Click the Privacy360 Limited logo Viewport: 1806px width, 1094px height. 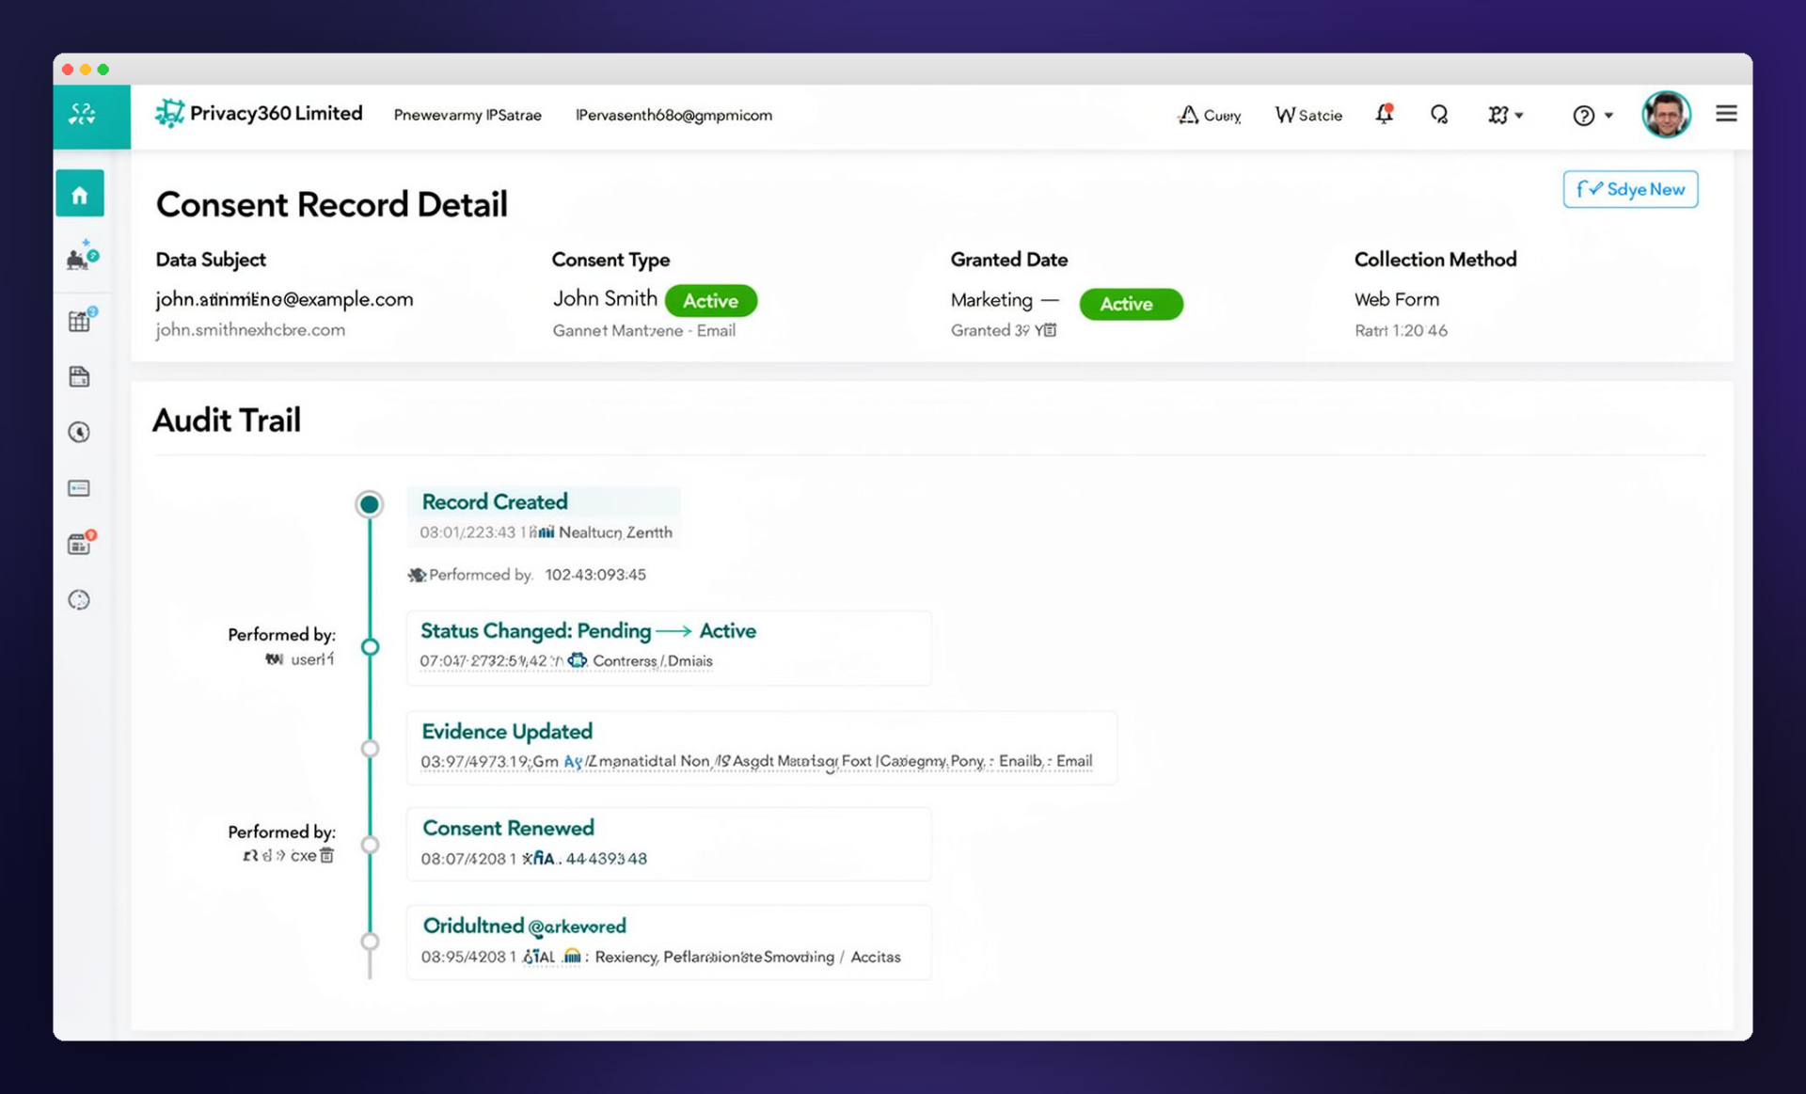pyautogui.click(x=259, y=114)
